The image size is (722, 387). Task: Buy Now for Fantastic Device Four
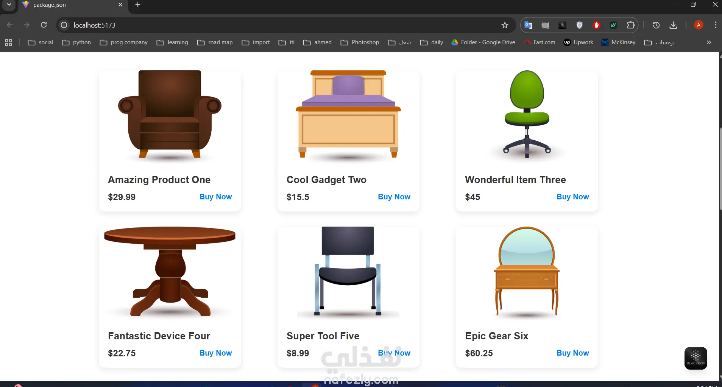pos(215,353)
